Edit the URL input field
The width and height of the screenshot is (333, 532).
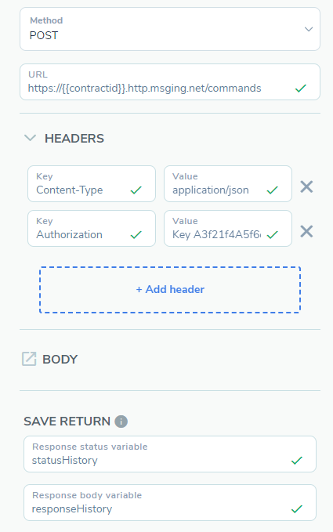tap(170, 81)
